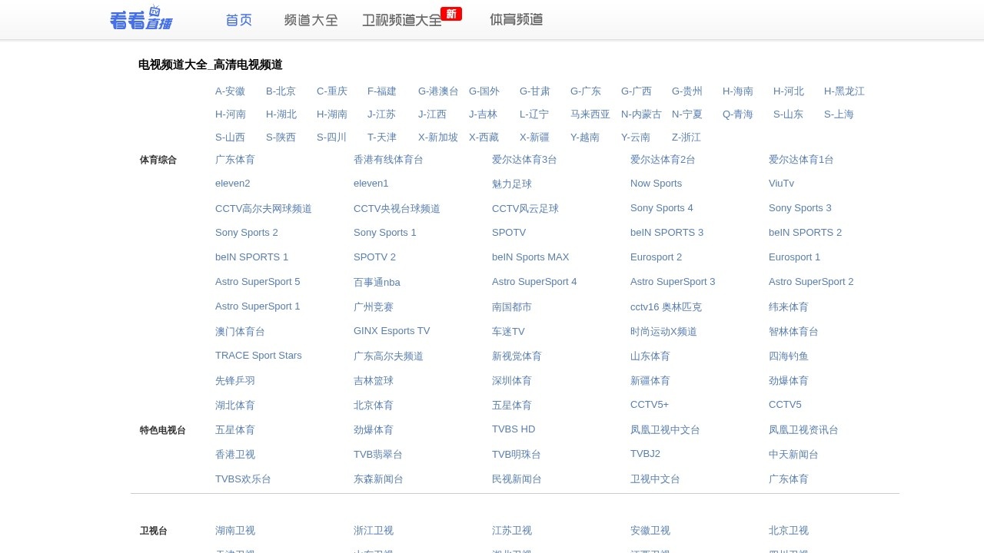Screen dimensions: 984x553
Task: Click the Z-浙江 region link
Action: (x=686, y=137)
